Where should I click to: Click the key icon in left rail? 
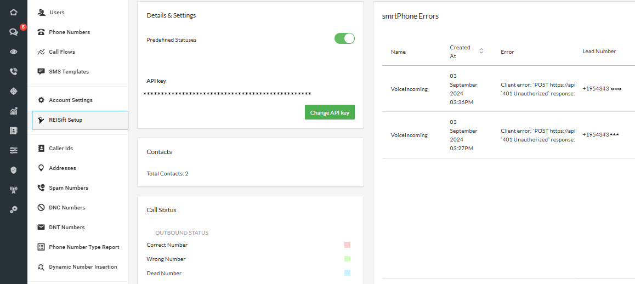coord(14,209)
